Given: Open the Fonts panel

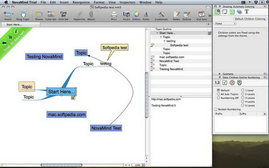Looking at the screenshot, I should tap(146, 14).
